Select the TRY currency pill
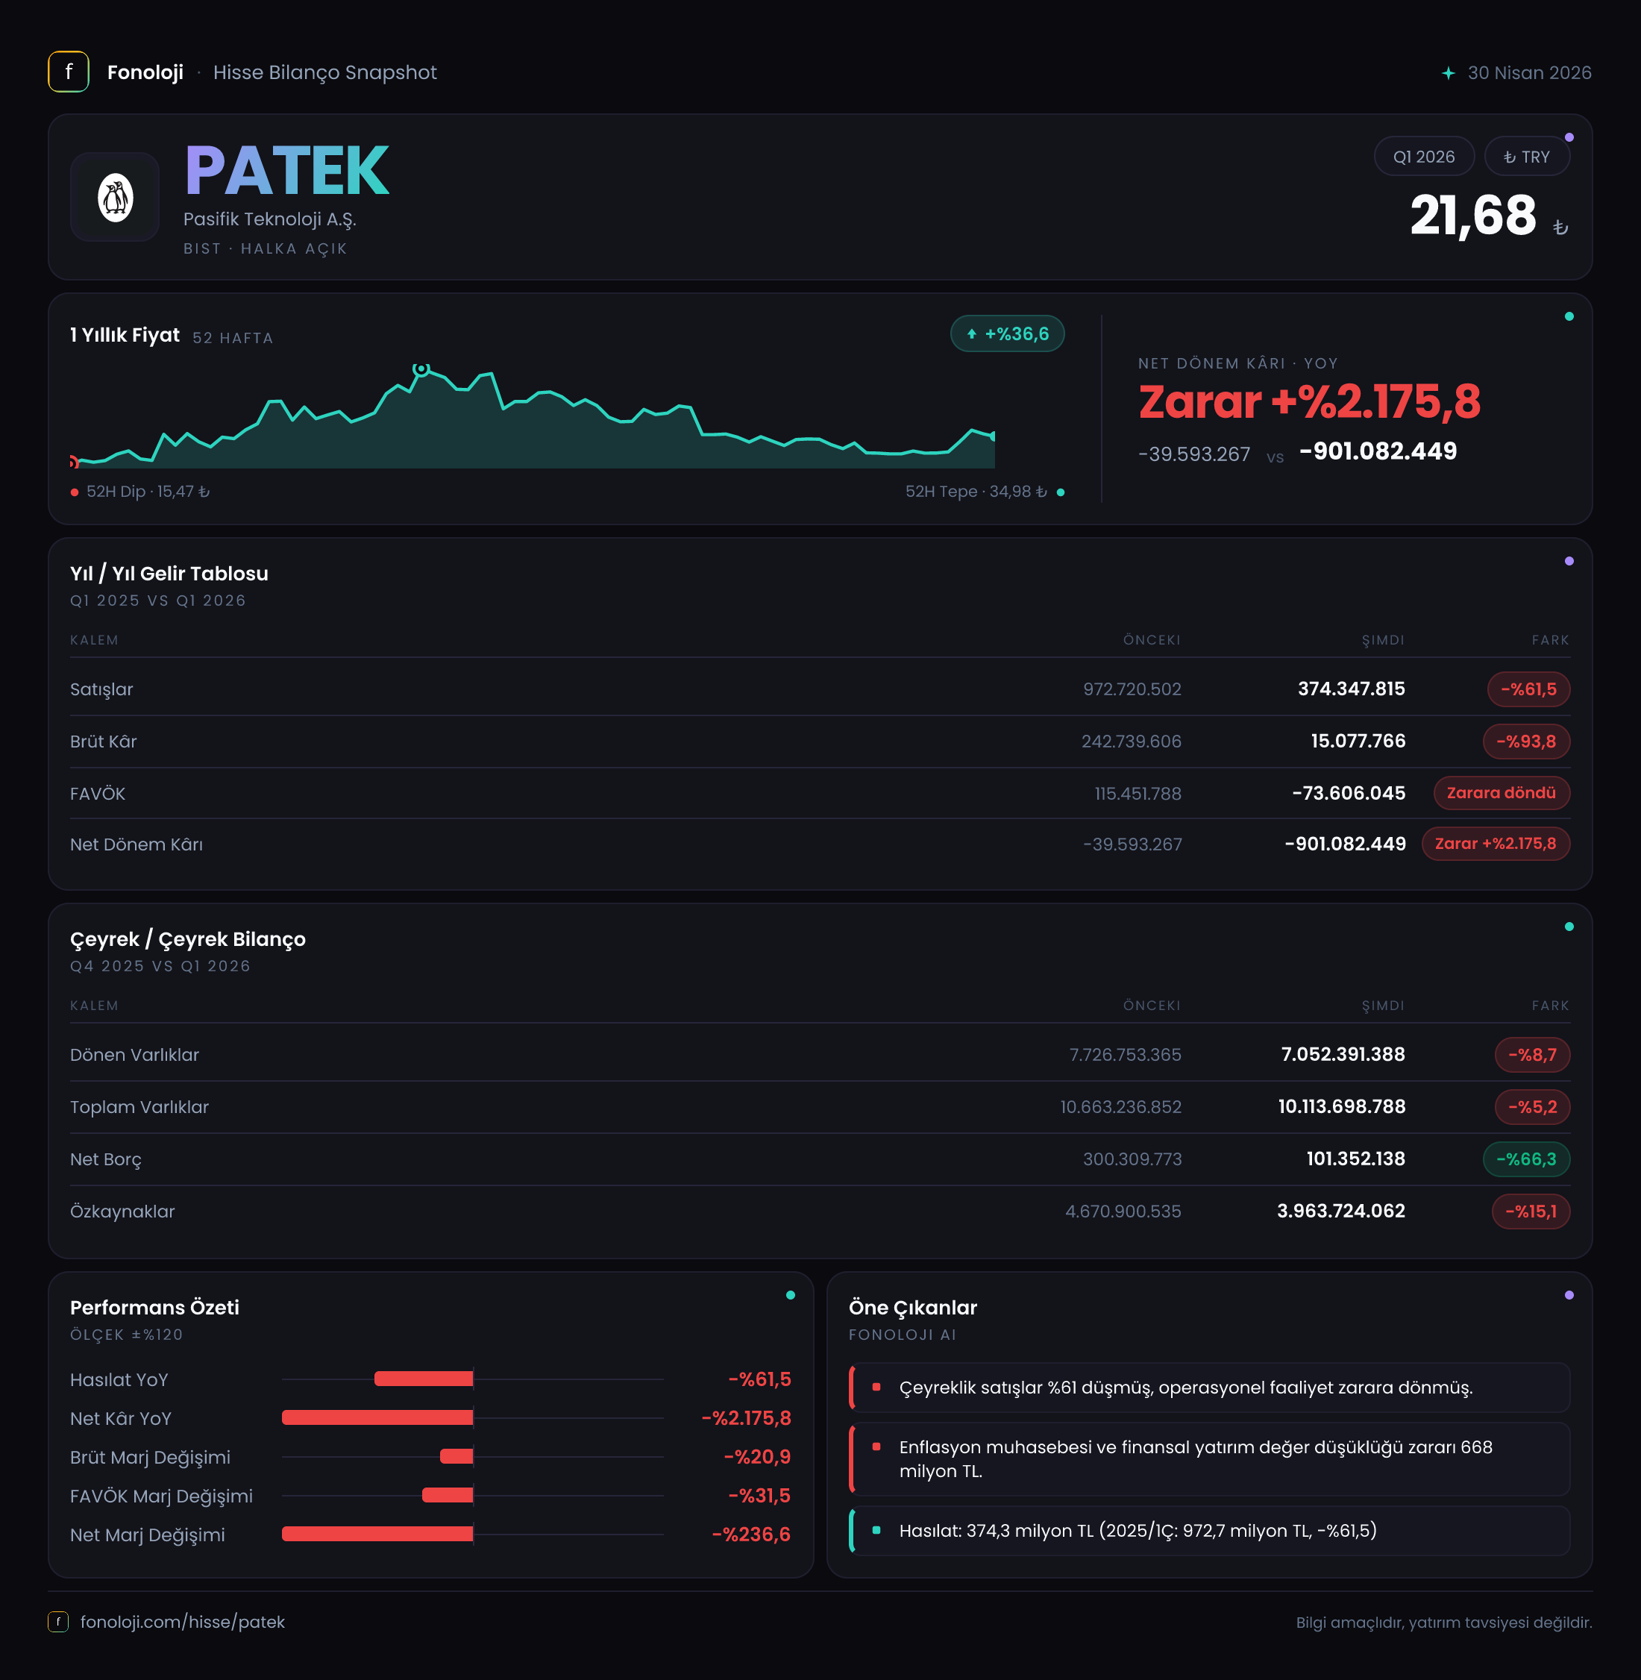Viewport: 1641px width, 1680px height. [1526, 157]
